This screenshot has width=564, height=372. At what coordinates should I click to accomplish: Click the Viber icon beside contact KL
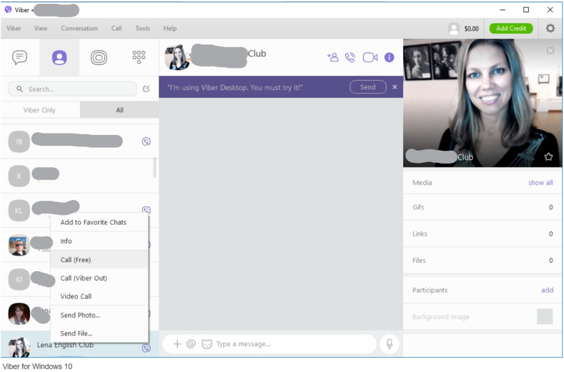point(146,210)
